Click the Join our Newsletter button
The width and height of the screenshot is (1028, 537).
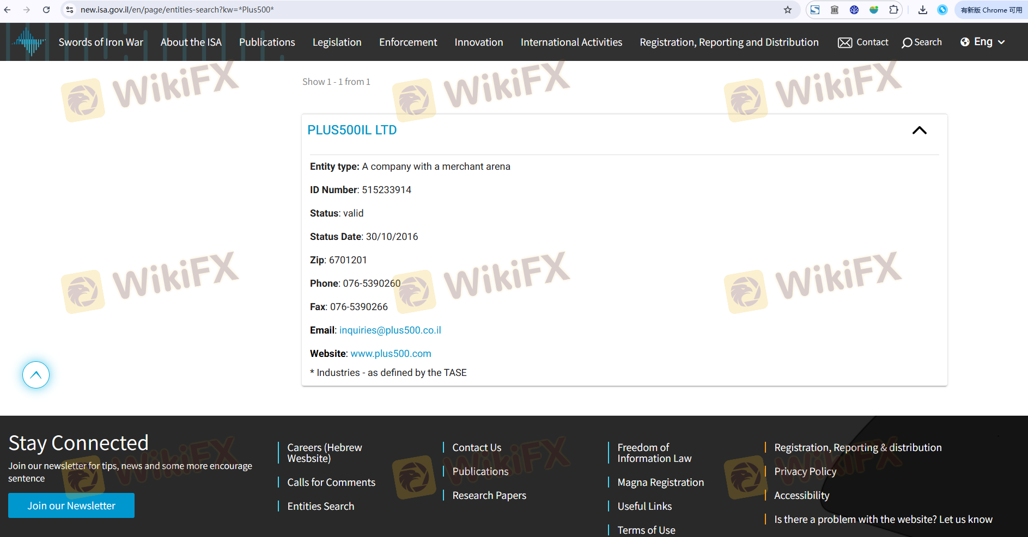(71, 505)
